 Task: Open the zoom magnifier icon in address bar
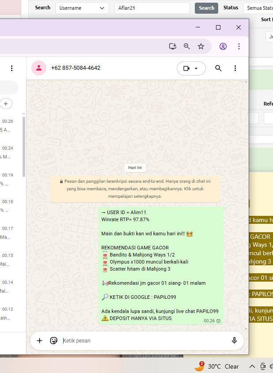point(186,46)
